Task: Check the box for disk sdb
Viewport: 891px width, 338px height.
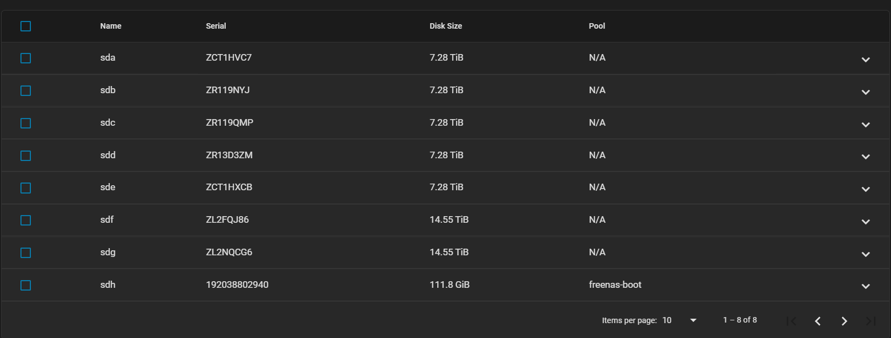Action: [25, 90]
